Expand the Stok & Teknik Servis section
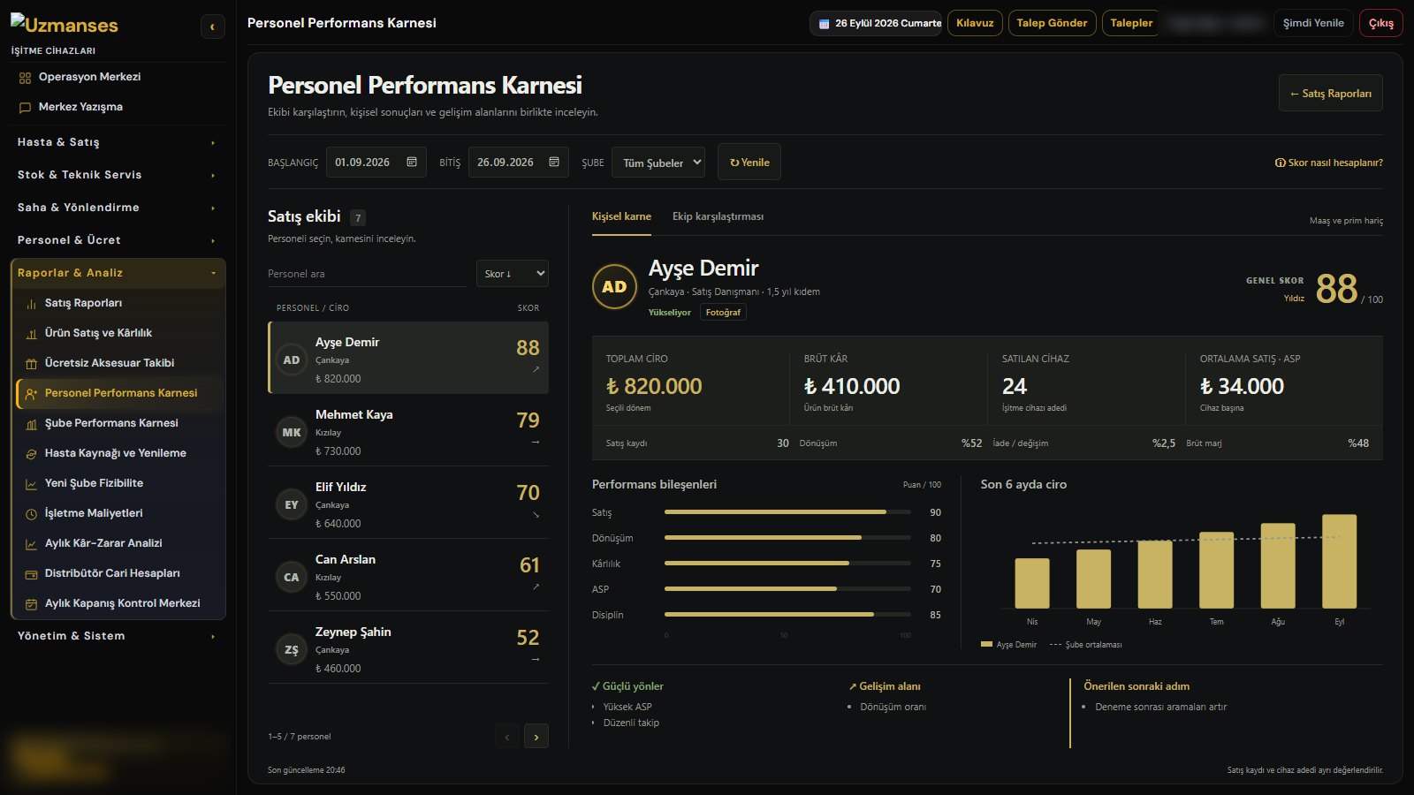The image size is (1414, 795). tap(118, 175)
